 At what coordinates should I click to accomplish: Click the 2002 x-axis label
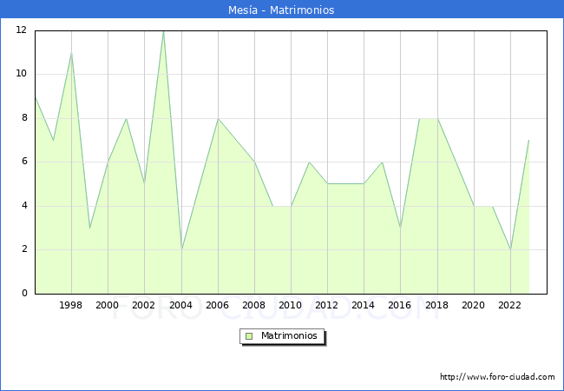144,306
